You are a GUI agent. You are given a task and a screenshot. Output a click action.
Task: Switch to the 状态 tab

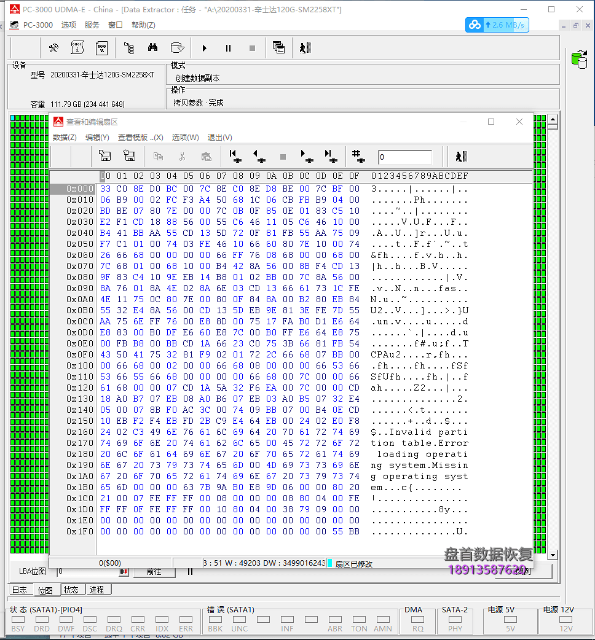71,590
